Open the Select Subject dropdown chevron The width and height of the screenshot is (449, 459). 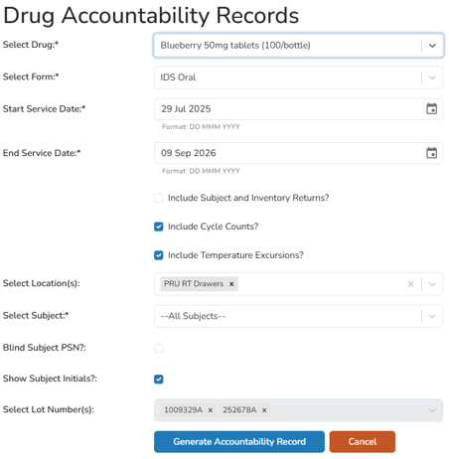tap(432, 316)
